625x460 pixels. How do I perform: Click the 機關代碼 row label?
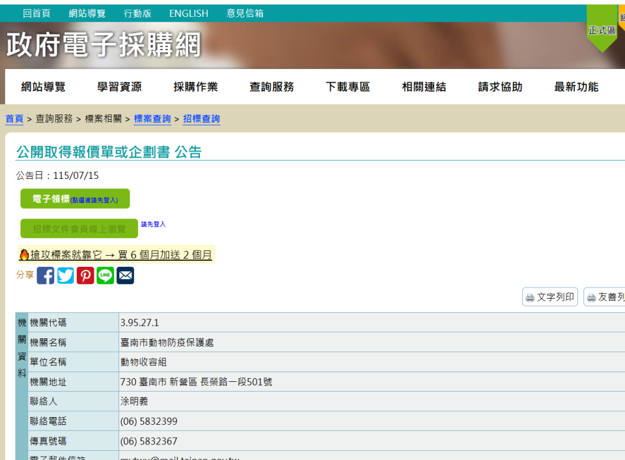tap(48, 323)
